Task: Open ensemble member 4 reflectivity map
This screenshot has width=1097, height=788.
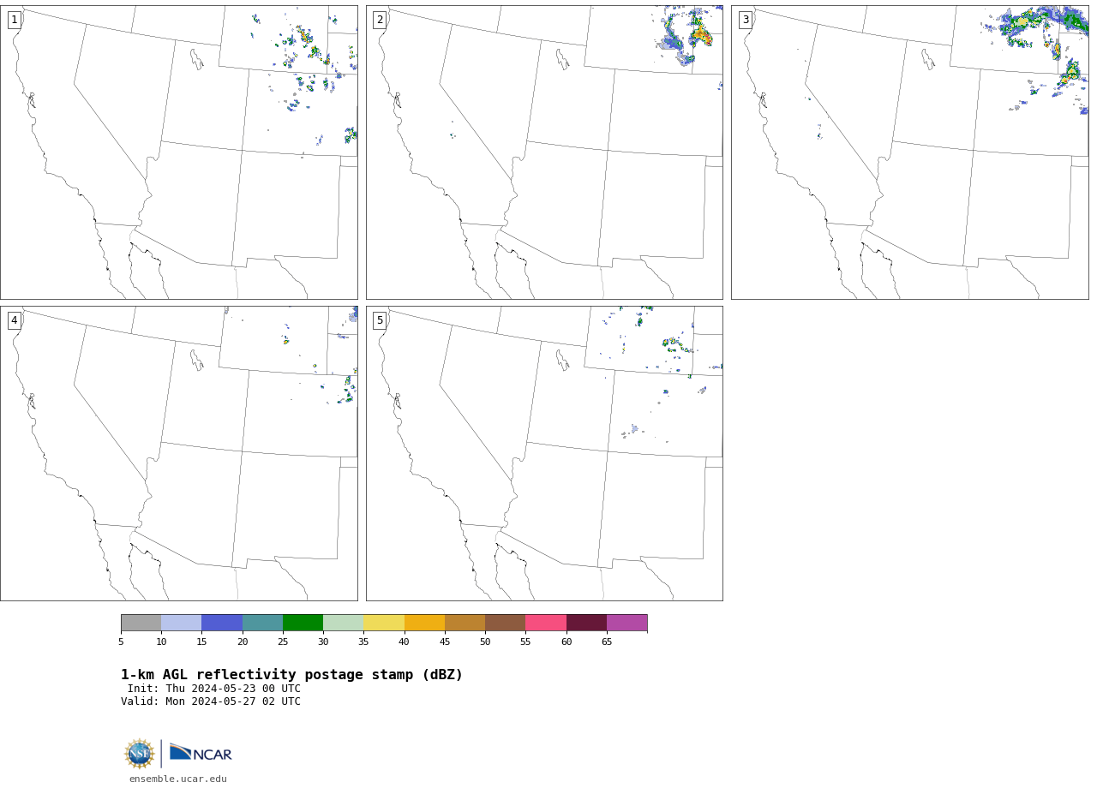Action: pos(178,453)
